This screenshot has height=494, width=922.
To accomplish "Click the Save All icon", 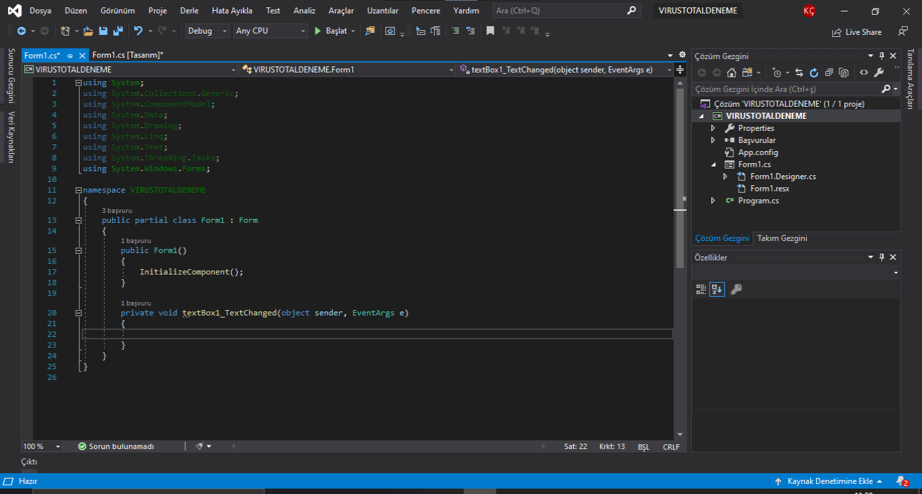I will (x=118, y=31).
